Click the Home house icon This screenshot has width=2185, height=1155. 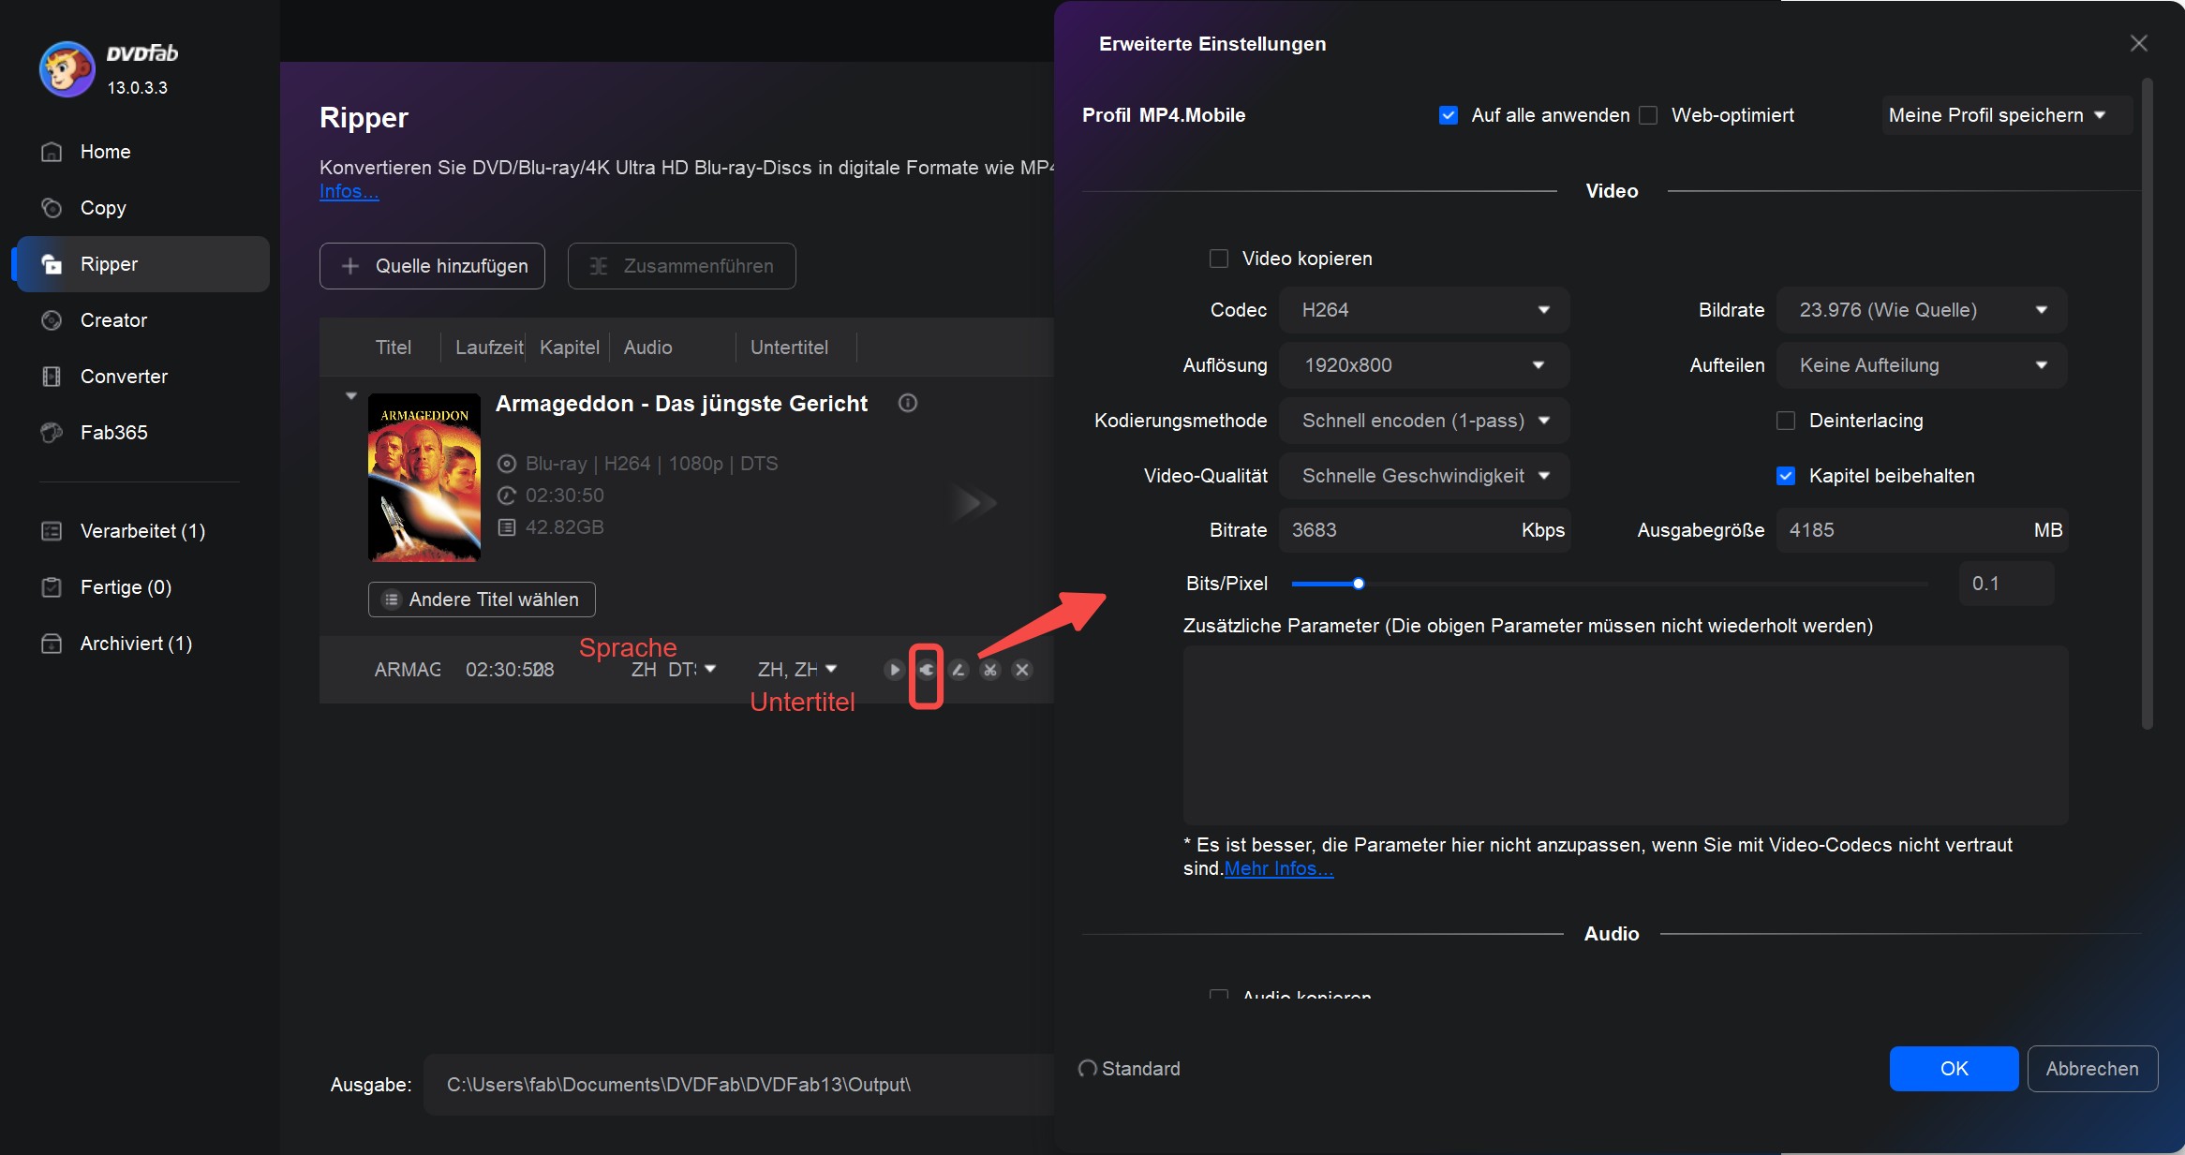52,152
